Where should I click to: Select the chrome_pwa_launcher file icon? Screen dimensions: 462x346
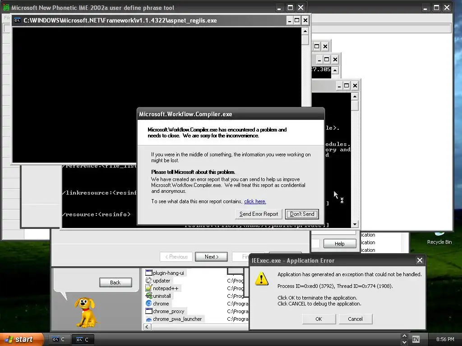(149, 319)
